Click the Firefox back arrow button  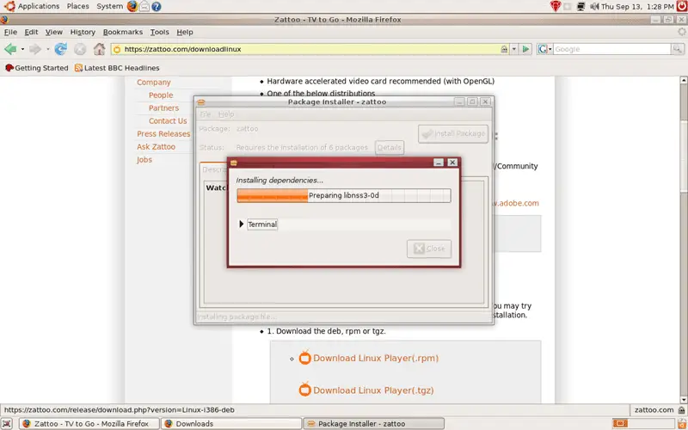point(10,49)
